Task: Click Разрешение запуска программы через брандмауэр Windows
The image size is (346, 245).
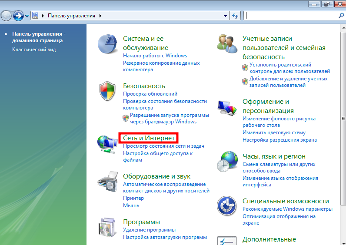Action: (x=169, y=118)
